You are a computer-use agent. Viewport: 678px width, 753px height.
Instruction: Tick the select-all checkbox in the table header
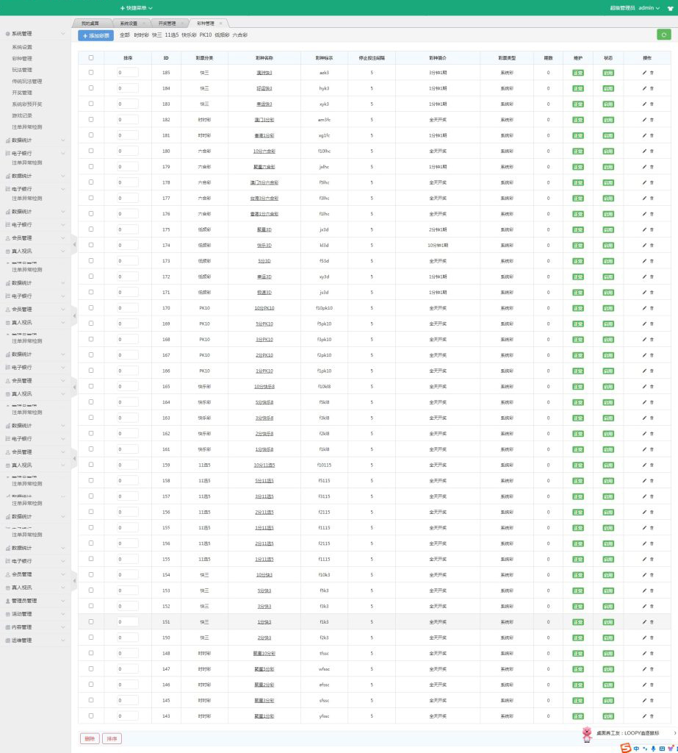click(91, 57)
